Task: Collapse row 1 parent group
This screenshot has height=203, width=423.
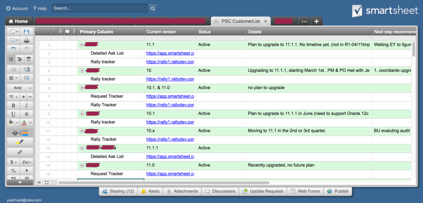Action: 82,45
